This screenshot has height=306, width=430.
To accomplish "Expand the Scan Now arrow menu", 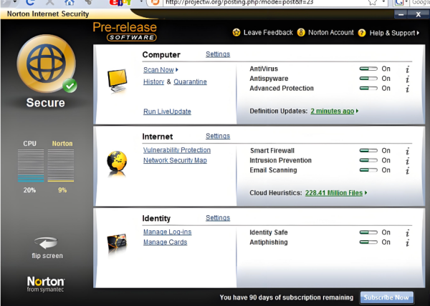I will [x=177, y=70].
